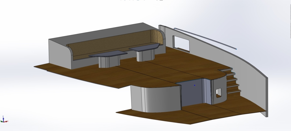291x131 pixels.
Task: Click the red X axis of the orientation triad
Action: tap(6, 121)
